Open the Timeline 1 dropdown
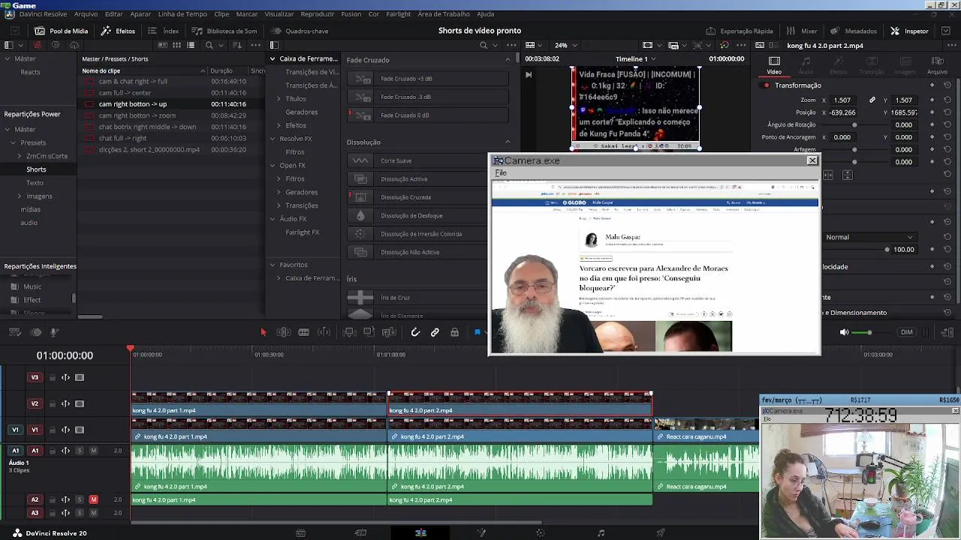This screenshot has width=961, height=540. tap(635, 58)
